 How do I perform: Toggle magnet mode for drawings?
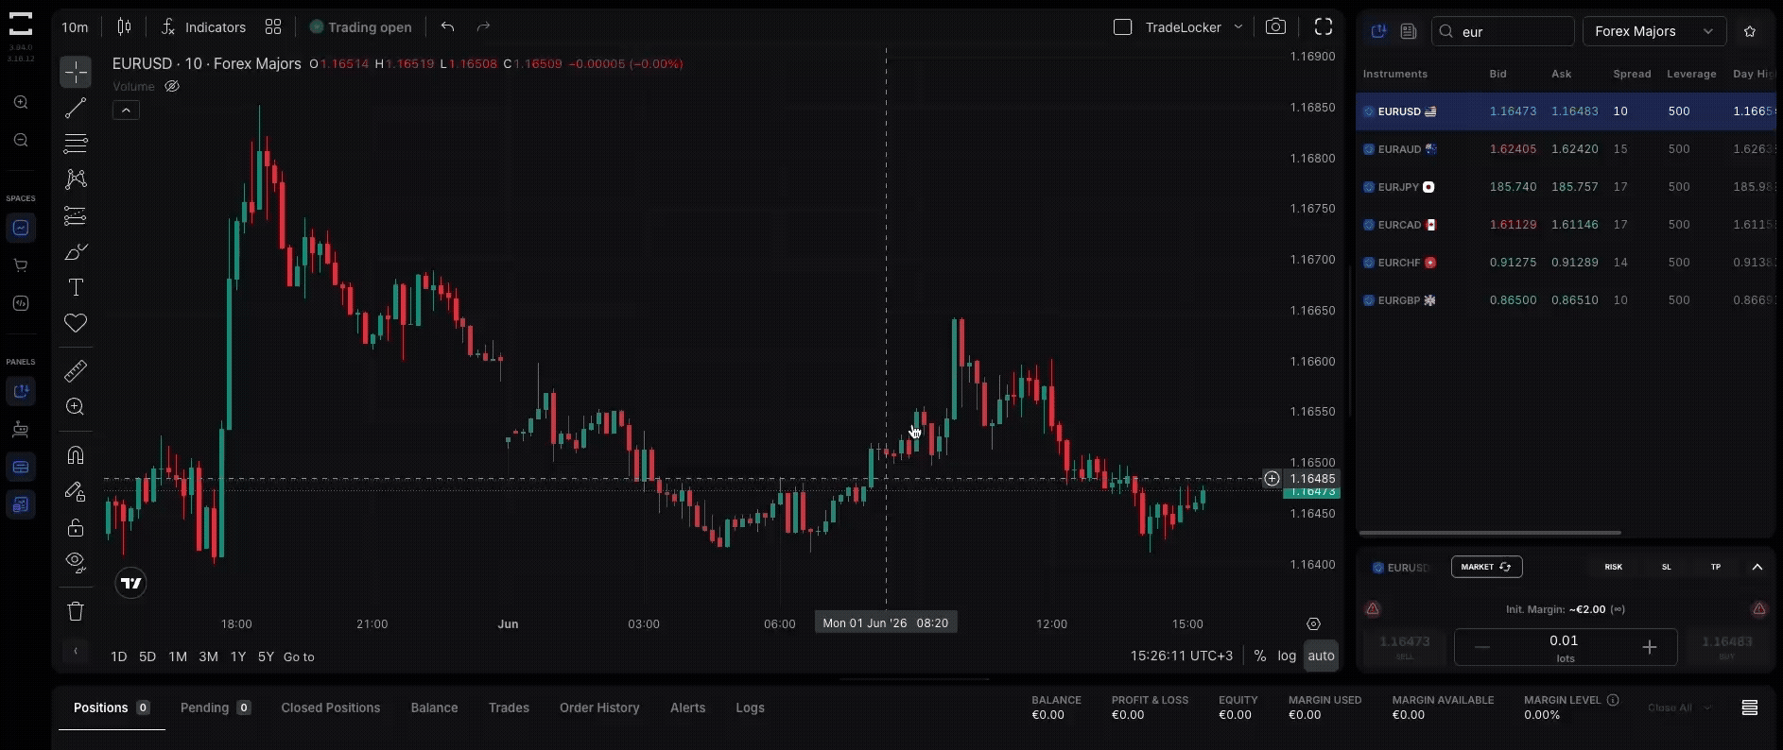[76, 455]
